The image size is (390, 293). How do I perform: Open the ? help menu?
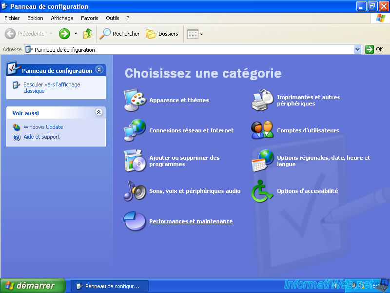point(128,18)
